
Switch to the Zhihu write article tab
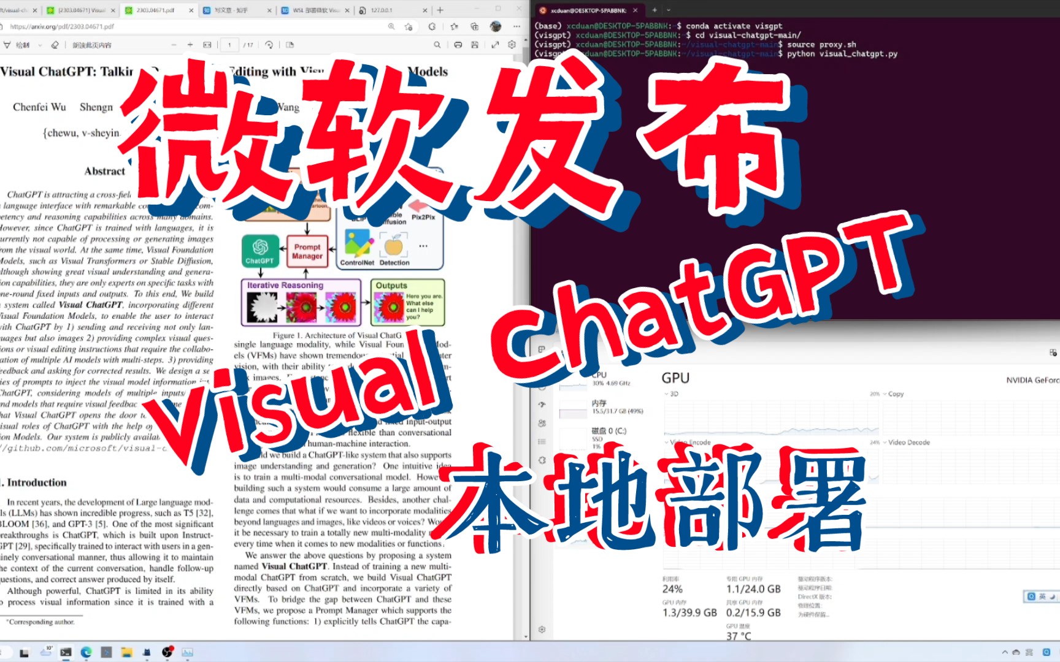[x=236, y=10]
